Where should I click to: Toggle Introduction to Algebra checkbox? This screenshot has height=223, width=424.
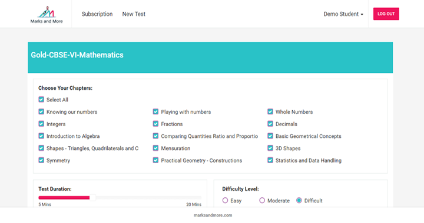[41, 136]
